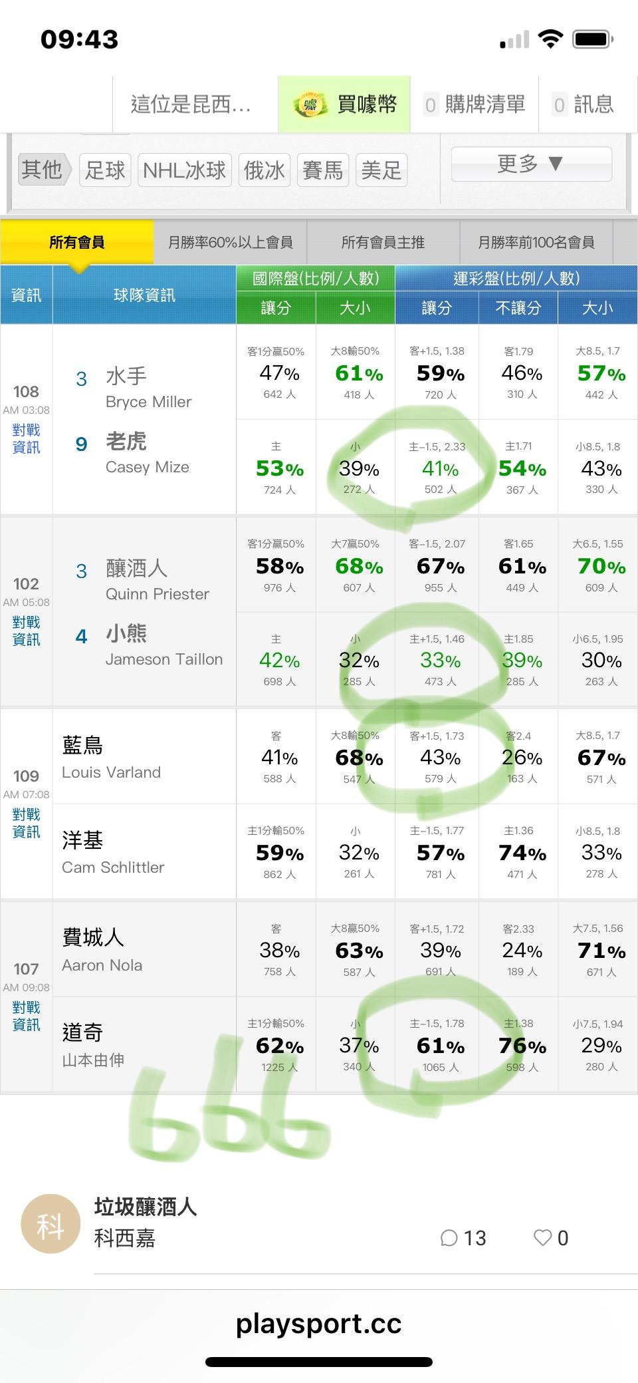The width and height of the screenshot is (638, 1383).
Task: Select the 賽馬 category
Action: click(x=322, y=170)
